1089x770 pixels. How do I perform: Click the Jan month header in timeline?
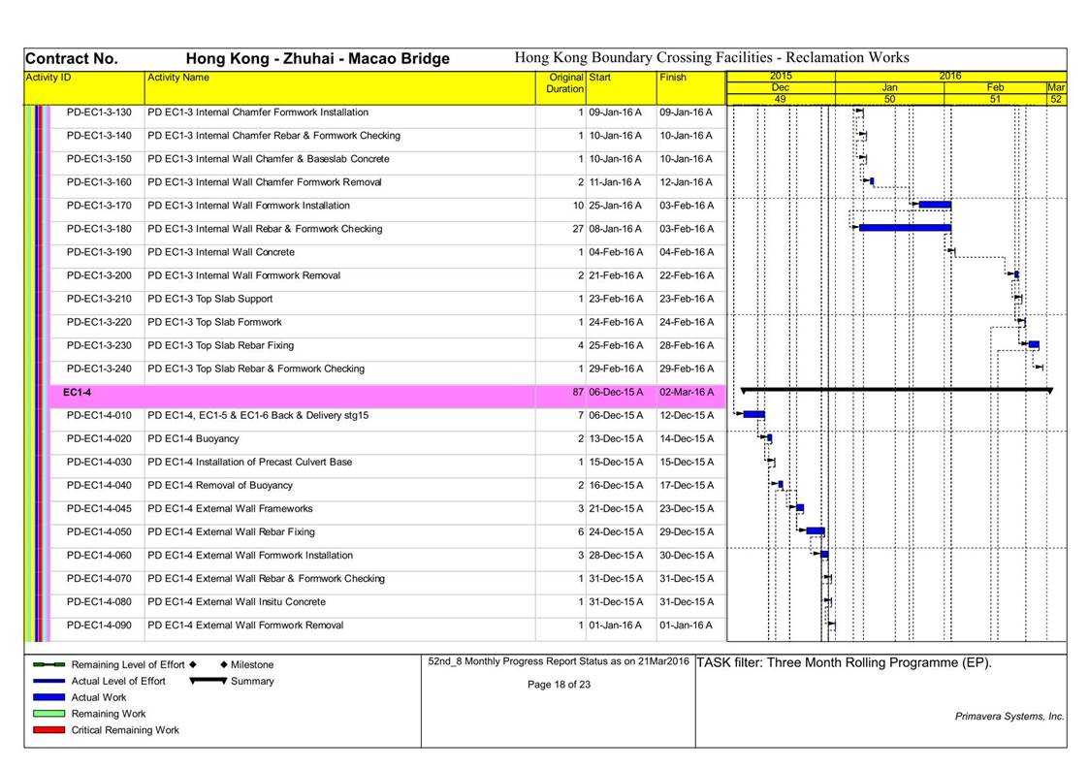click(x=889, y=87)
